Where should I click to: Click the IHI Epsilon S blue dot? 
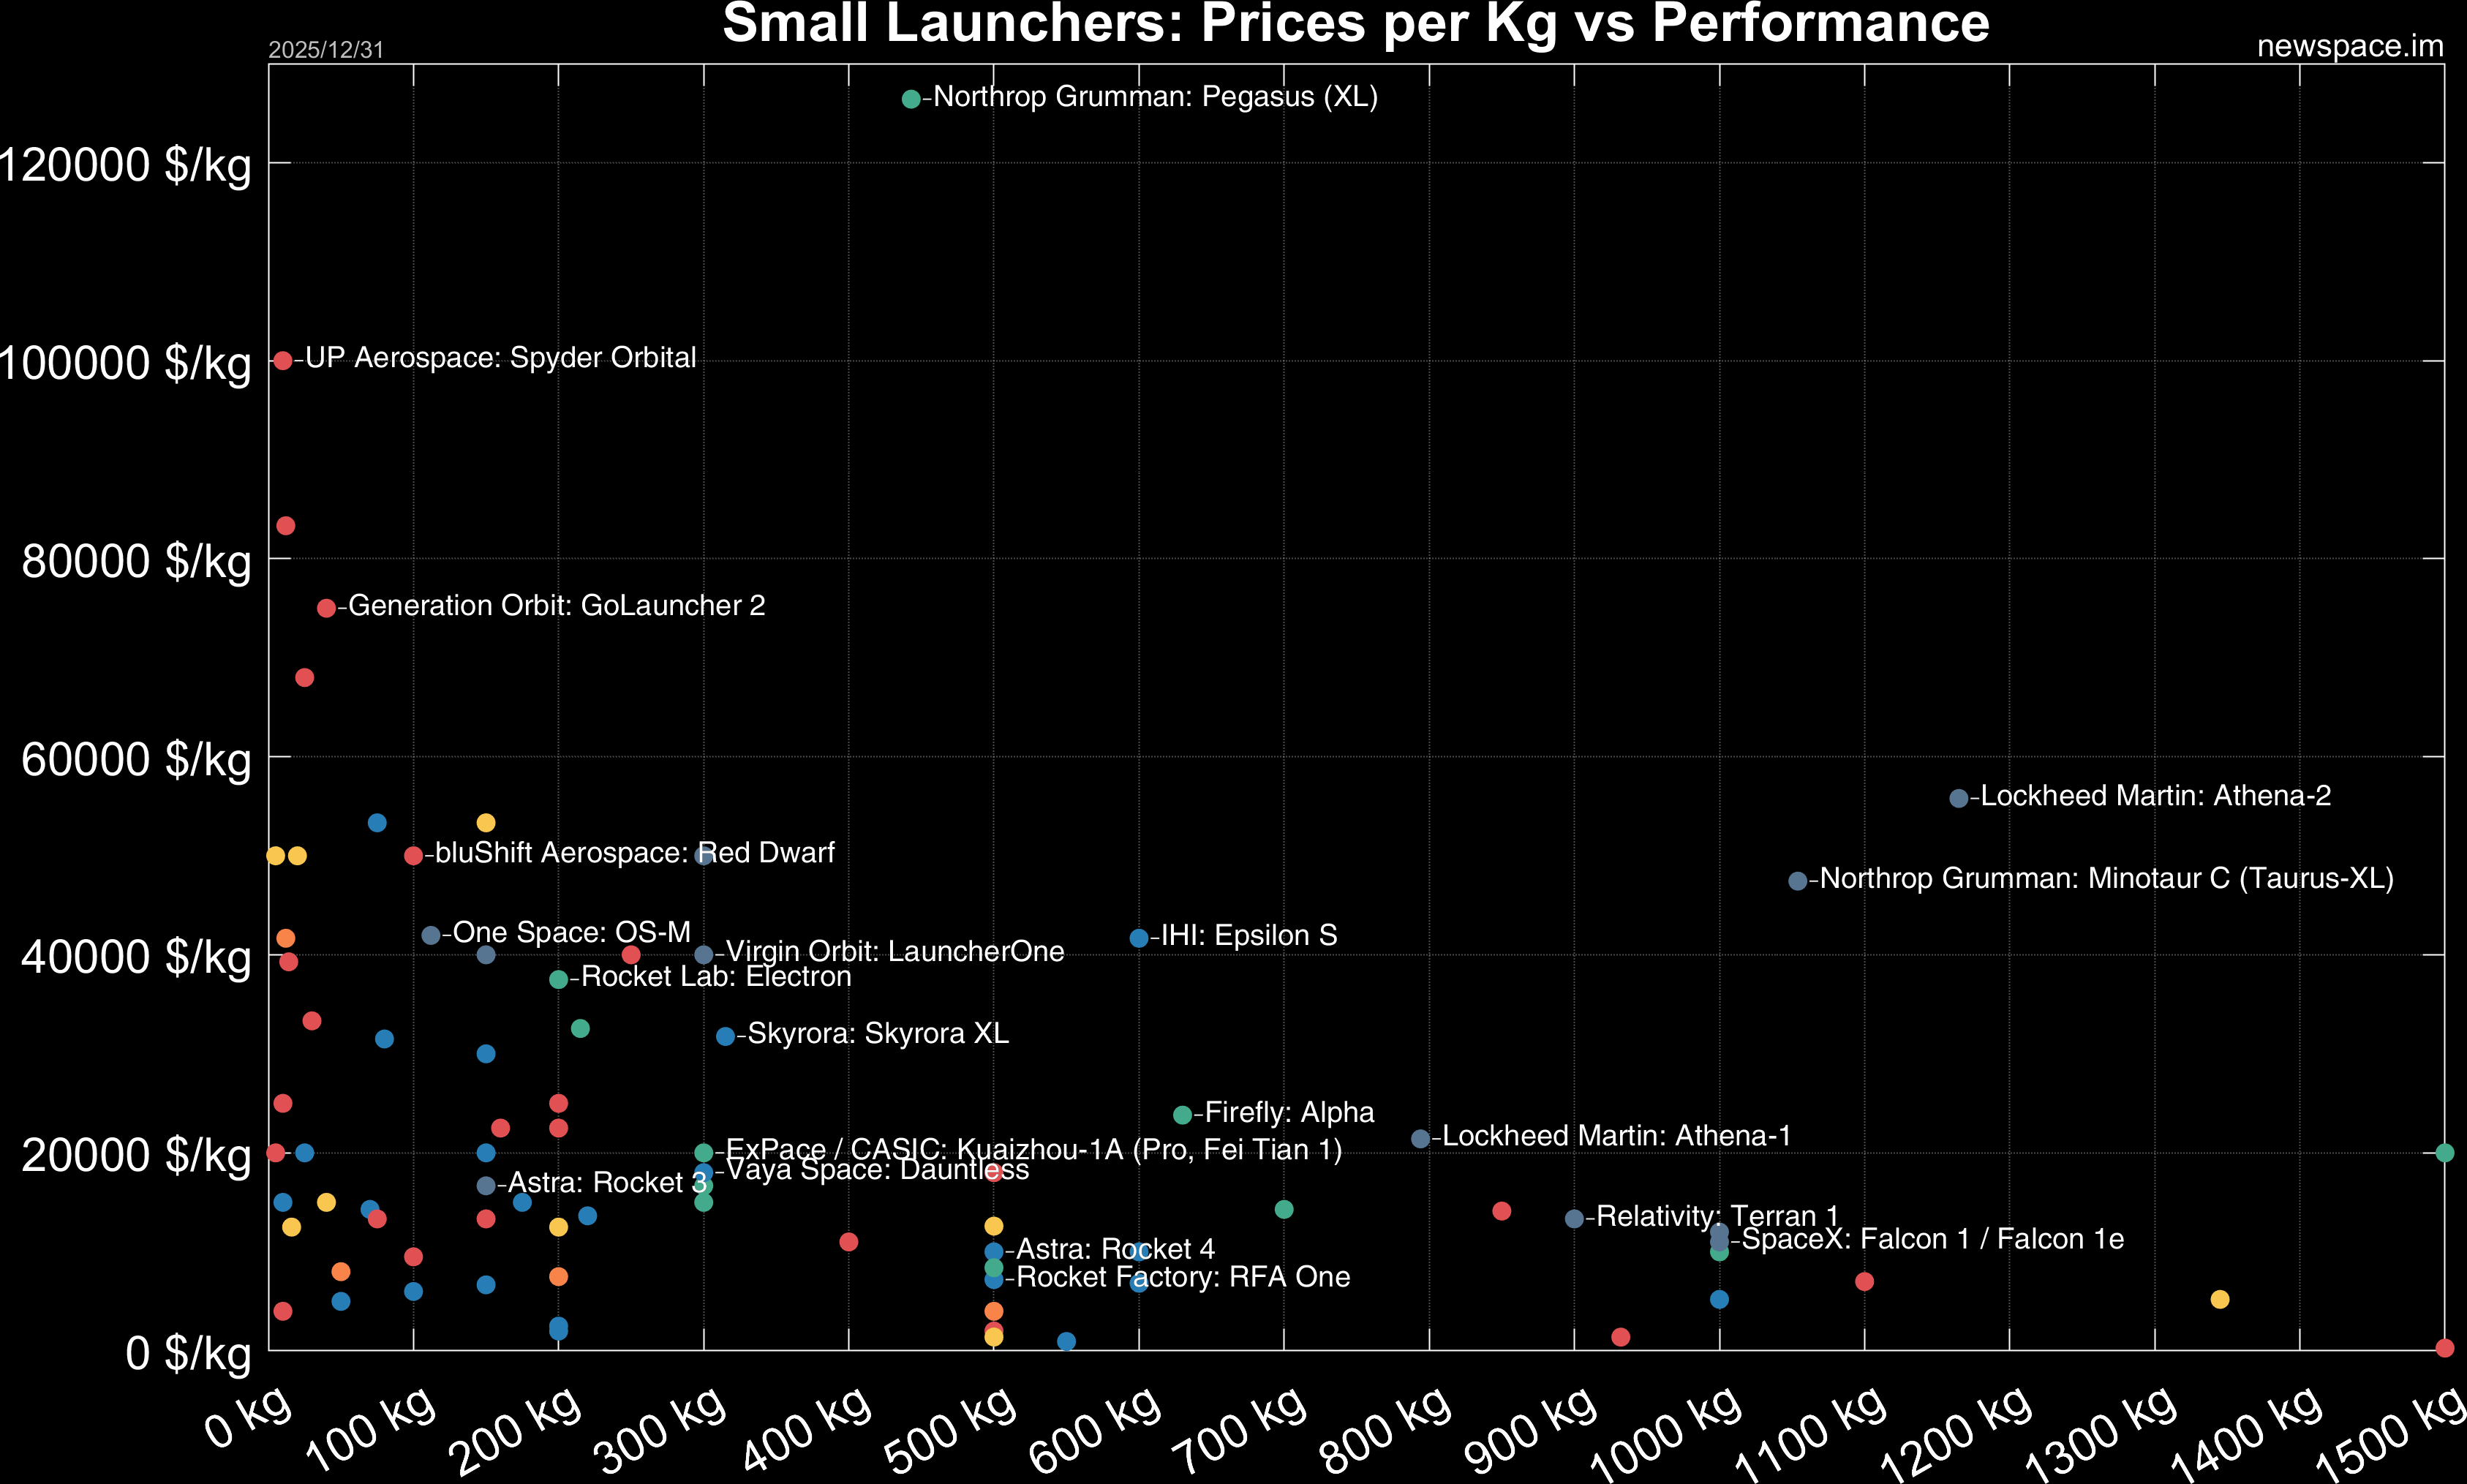tap(1139, 938)
